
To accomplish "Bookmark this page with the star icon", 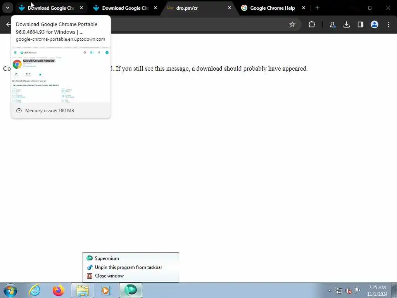I will coord(292,24).
